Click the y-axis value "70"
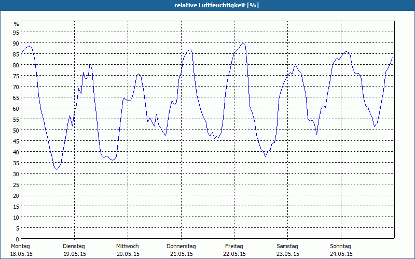 tap(16, 87)
